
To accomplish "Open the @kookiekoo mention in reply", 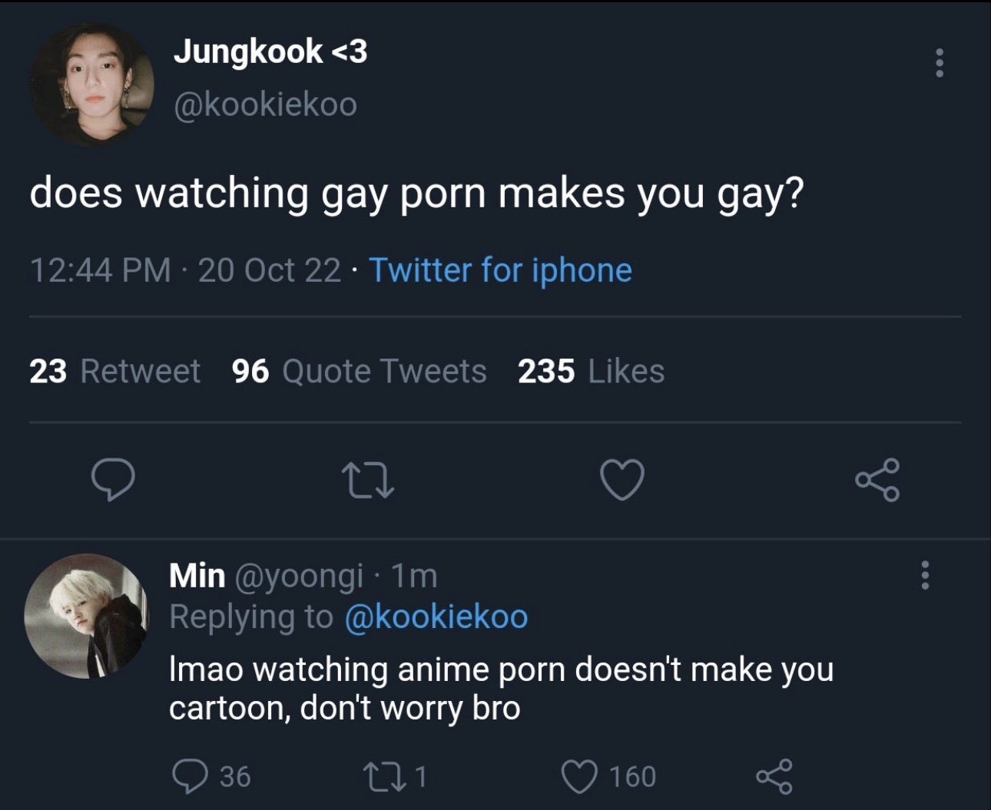I will (x=436, y=617).
